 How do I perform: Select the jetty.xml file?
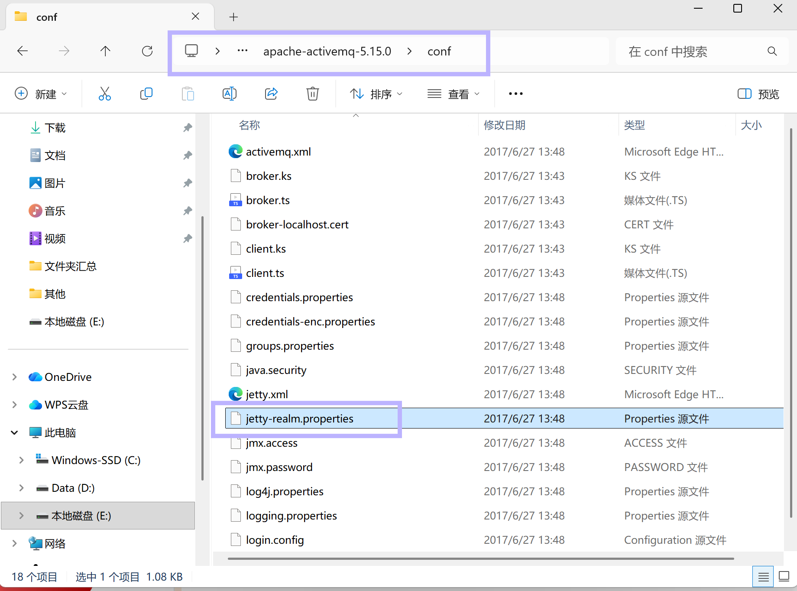(x=267, y=394)
